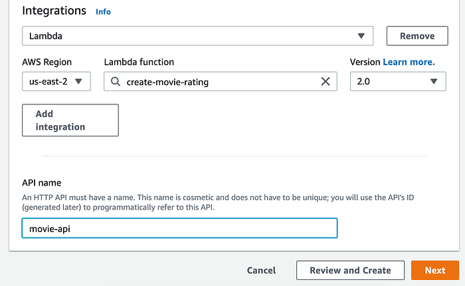Image resolution: width=465 pixels, height=286 pixels.
Task: Click the AWS Region field label
Action: point(47,62)
